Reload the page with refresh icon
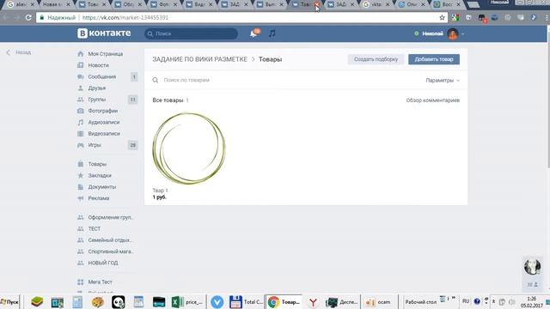Screen dimensions: 550x309 coord(28,17)
